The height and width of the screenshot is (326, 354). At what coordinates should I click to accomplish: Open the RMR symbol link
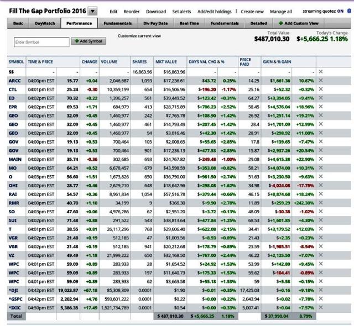pyautogui.click(x=14, y=203)
